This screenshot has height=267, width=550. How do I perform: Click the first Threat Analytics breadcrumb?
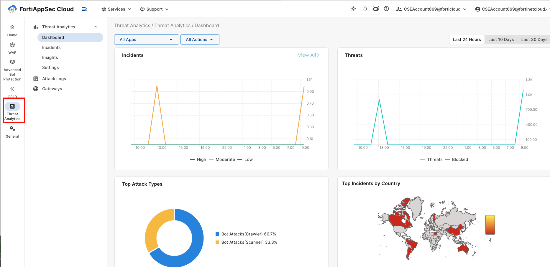tap(132, 26)
